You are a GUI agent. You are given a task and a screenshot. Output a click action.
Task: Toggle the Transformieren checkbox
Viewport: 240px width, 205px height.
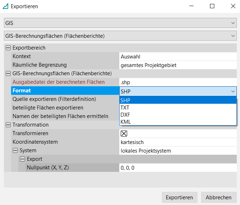124,134
